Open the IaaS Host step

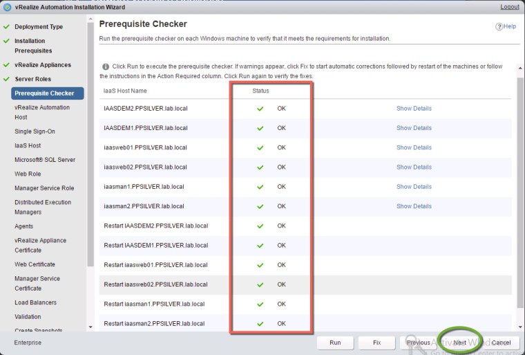pos(28,145)
